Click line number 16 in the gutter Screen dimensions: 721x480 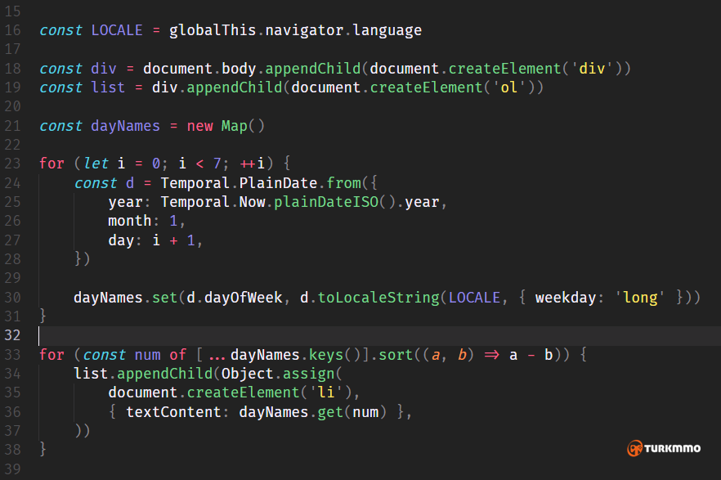[13, 31]
